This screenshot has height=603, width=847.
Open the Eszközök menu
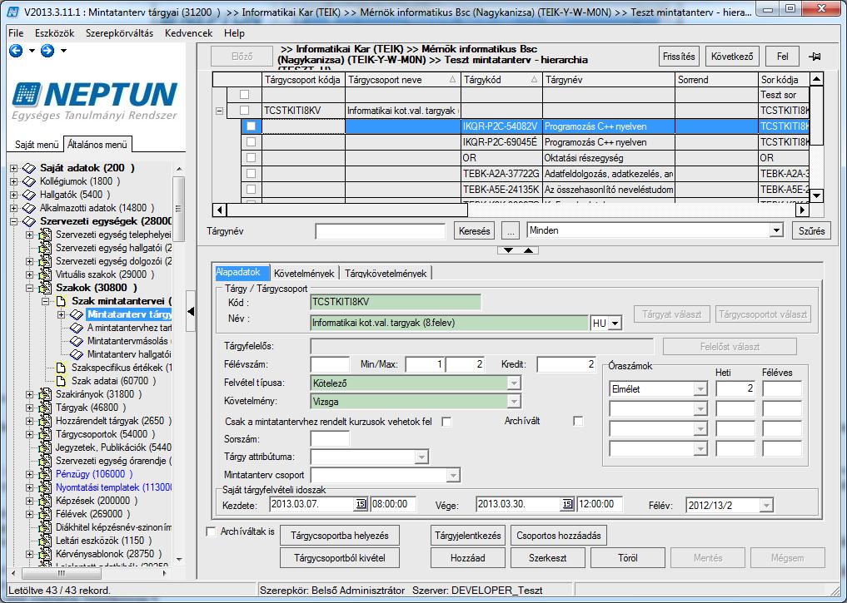coord(55,33)
